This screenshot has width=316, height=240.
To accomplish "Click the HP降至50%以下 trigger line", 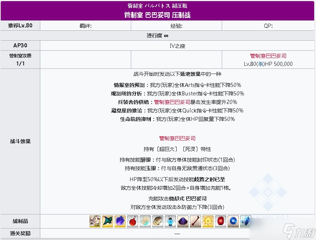I will pos(177,179).
